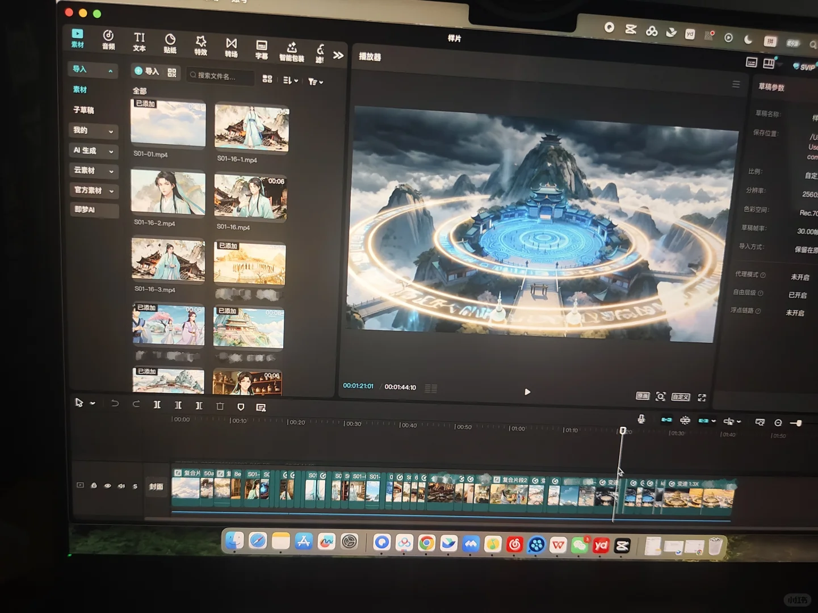Switch to the 文本 text tab
818x613 pixels.
tap(139, 42)
